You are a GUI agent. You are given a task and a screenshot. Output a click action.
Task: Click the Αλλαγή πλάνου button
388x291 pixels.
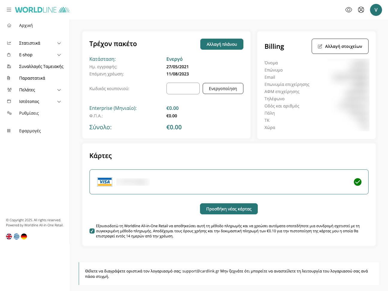tap(222, 44)
